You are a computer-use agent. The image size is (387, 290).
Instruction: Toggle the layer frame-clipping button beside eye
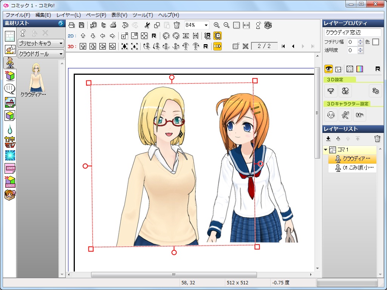[338, 69]
